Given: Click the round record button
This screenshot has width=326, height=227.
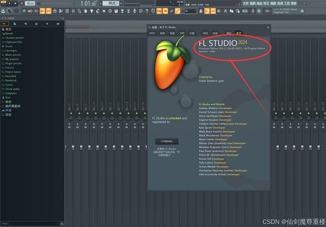Looking at the screenshot, I should point(21,3).
